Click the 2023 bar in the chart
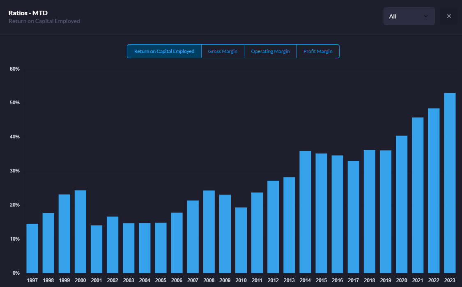The height and width of the screenshot is (287, 462). 450,183
